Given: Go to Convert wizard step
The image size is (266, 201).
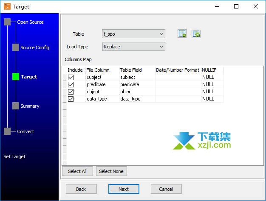Looking at the screenshot, I should tap(25, 131).
